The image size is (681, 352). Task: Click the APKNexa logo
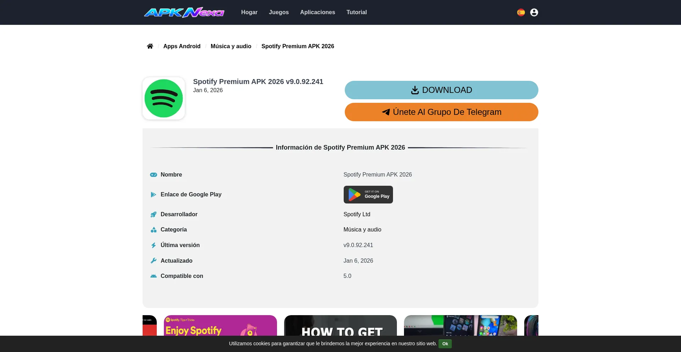(x=184, y=12)
